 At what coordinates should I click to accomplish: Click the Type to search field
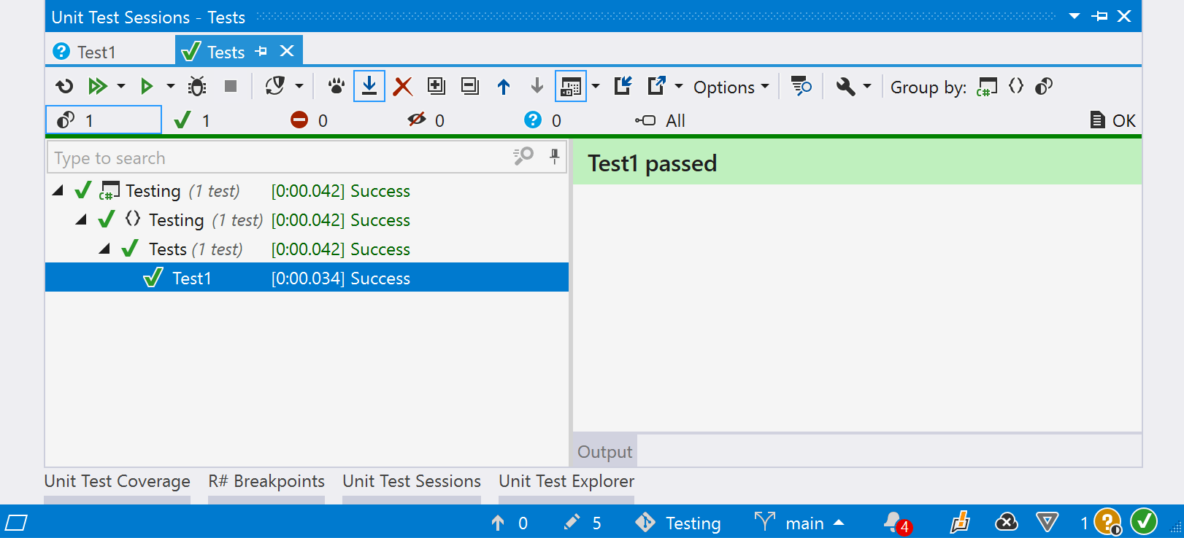coord(277,158)
